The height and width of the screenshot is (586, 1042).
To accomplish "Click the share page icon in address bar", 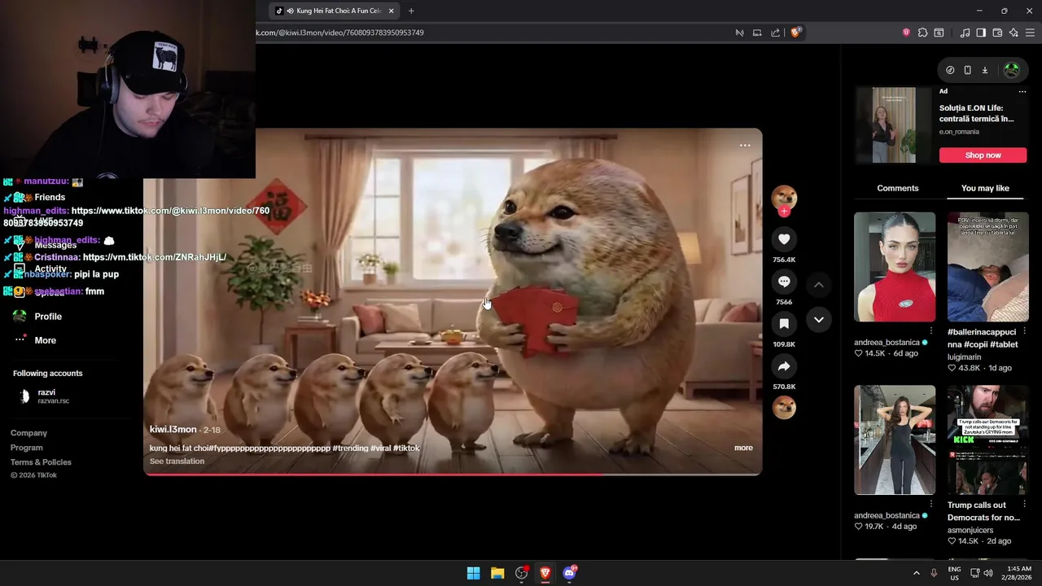I will 775,33.
